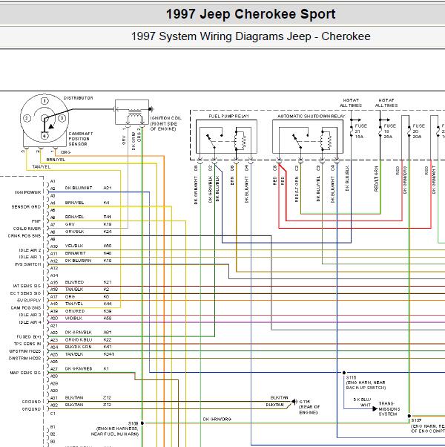Click the FUSED B(+) pin label
The height and width of the screenshot is (447, 445).
coord(29,336)
